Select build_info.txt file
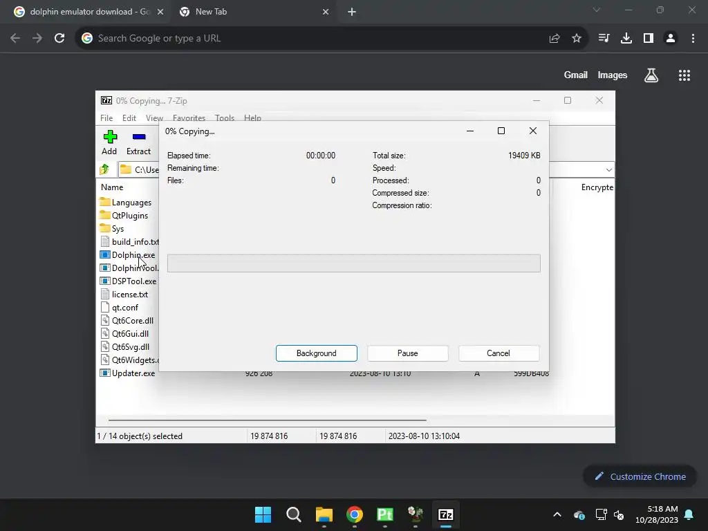Image resolution: width=708 pixels, height=531 pixels. 129,241
